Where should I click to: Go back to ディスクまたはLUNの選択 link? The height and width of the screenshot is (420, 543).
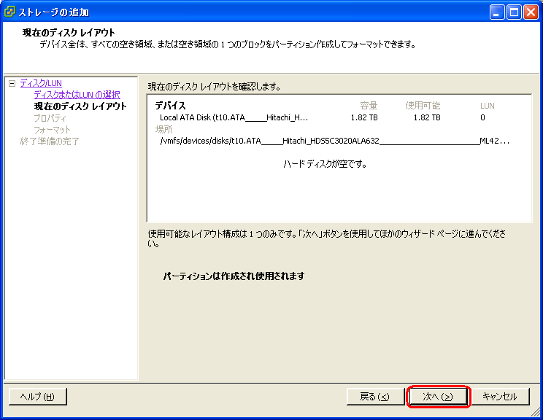tap(77, 95)
